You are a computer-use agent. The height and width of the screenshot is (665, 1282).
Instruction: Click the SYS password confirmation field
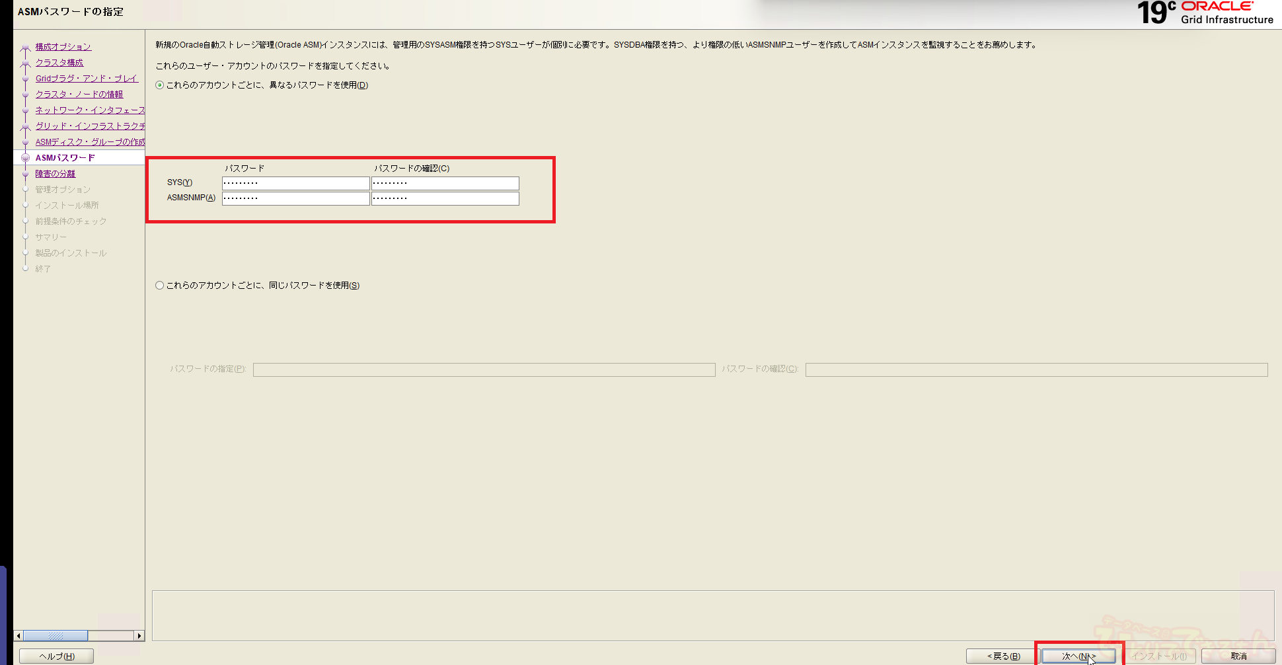(445, 183)
